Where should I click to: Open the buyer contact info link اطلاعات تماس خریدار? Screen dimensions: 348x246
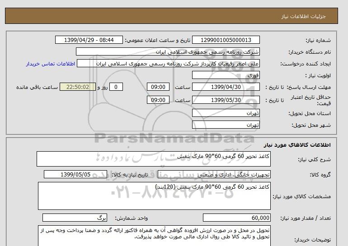coord(50,64)
